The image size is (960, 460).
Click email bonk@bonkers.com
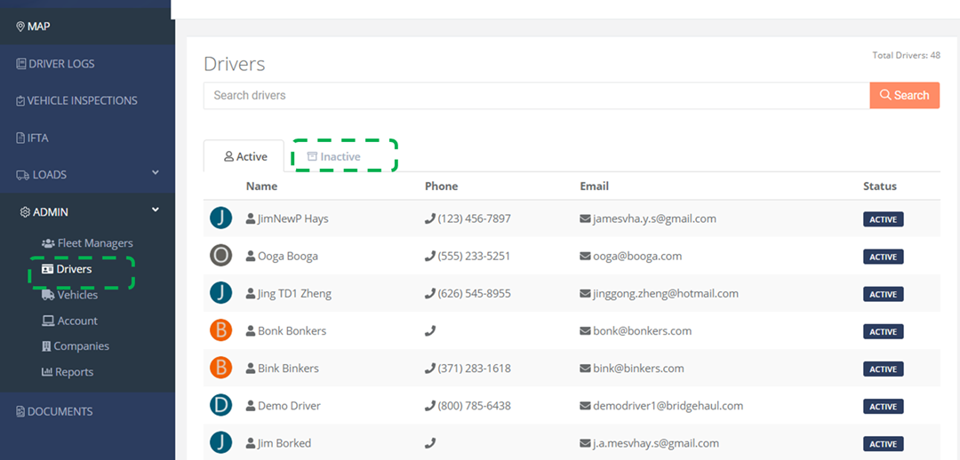[643, 331]
